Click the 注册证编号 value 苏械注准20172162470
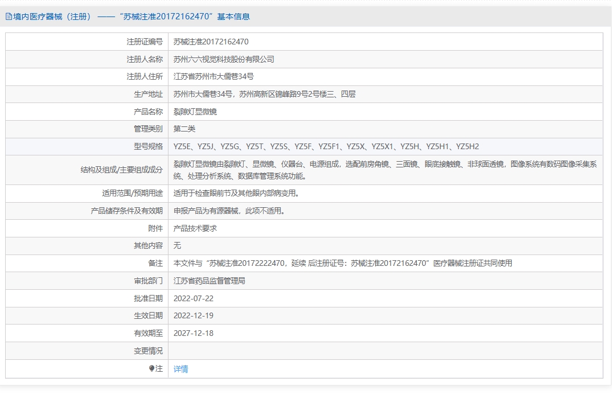The image size is (612, 394). point(211,42)
